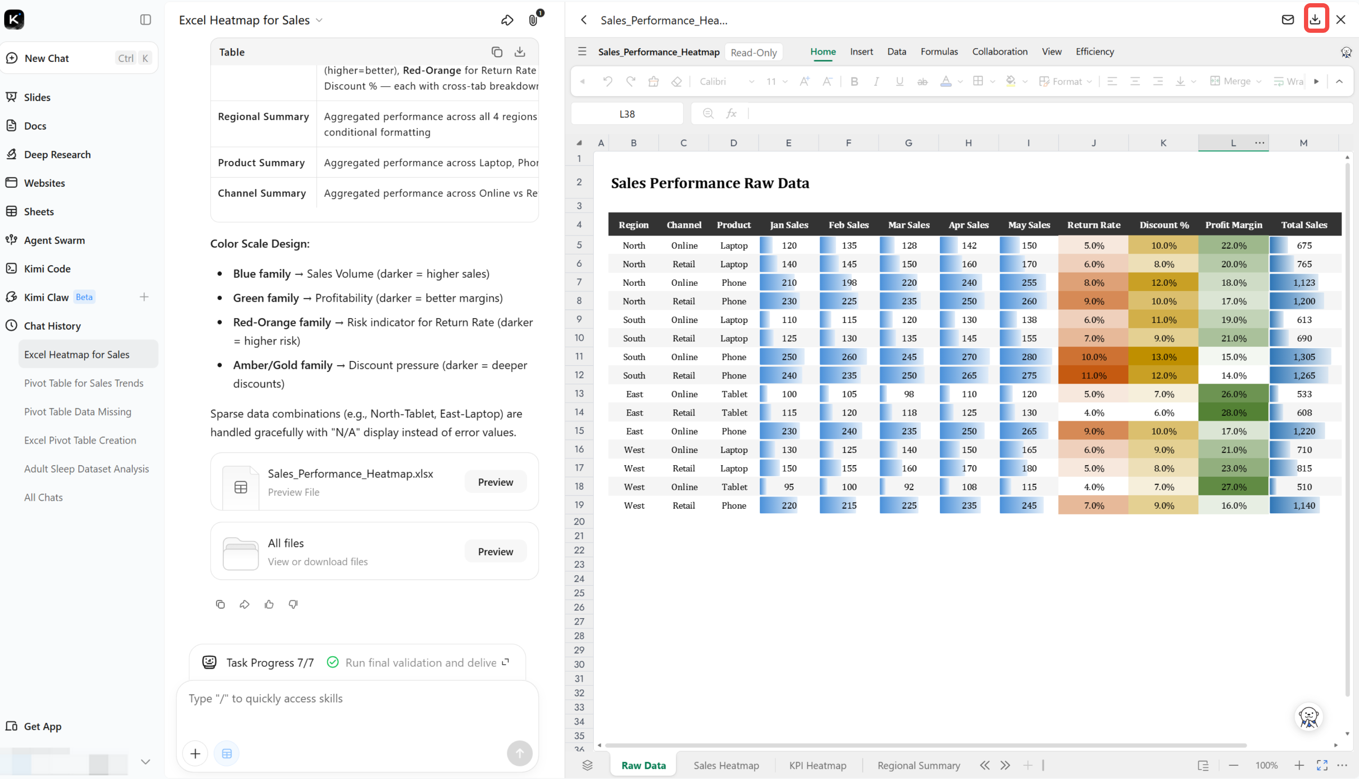Viewport: 1359px width, 779px height.
Task: Open Pivot Table for Sales Trends chat
Action: click(84, 383)
